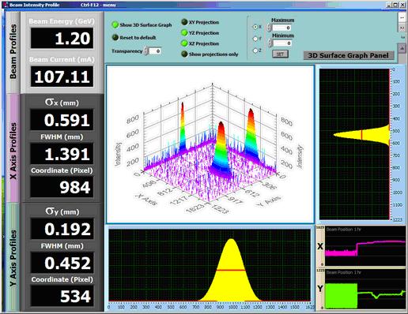Select the Z axis radio button
Screen dimensions: 408x314
point(255,50)
